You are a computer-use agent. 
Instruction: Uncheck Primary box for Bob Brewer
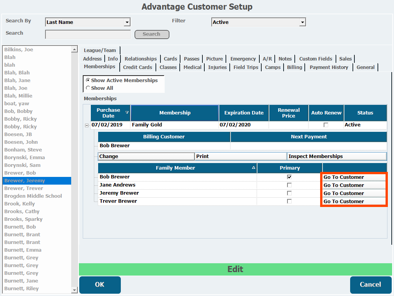pos(289,177)
